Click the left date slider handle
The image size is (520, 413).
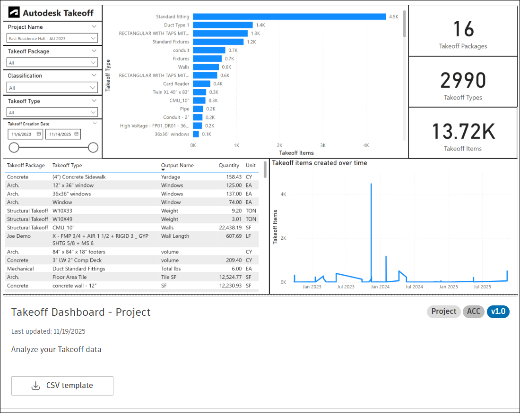coord(14,147)
